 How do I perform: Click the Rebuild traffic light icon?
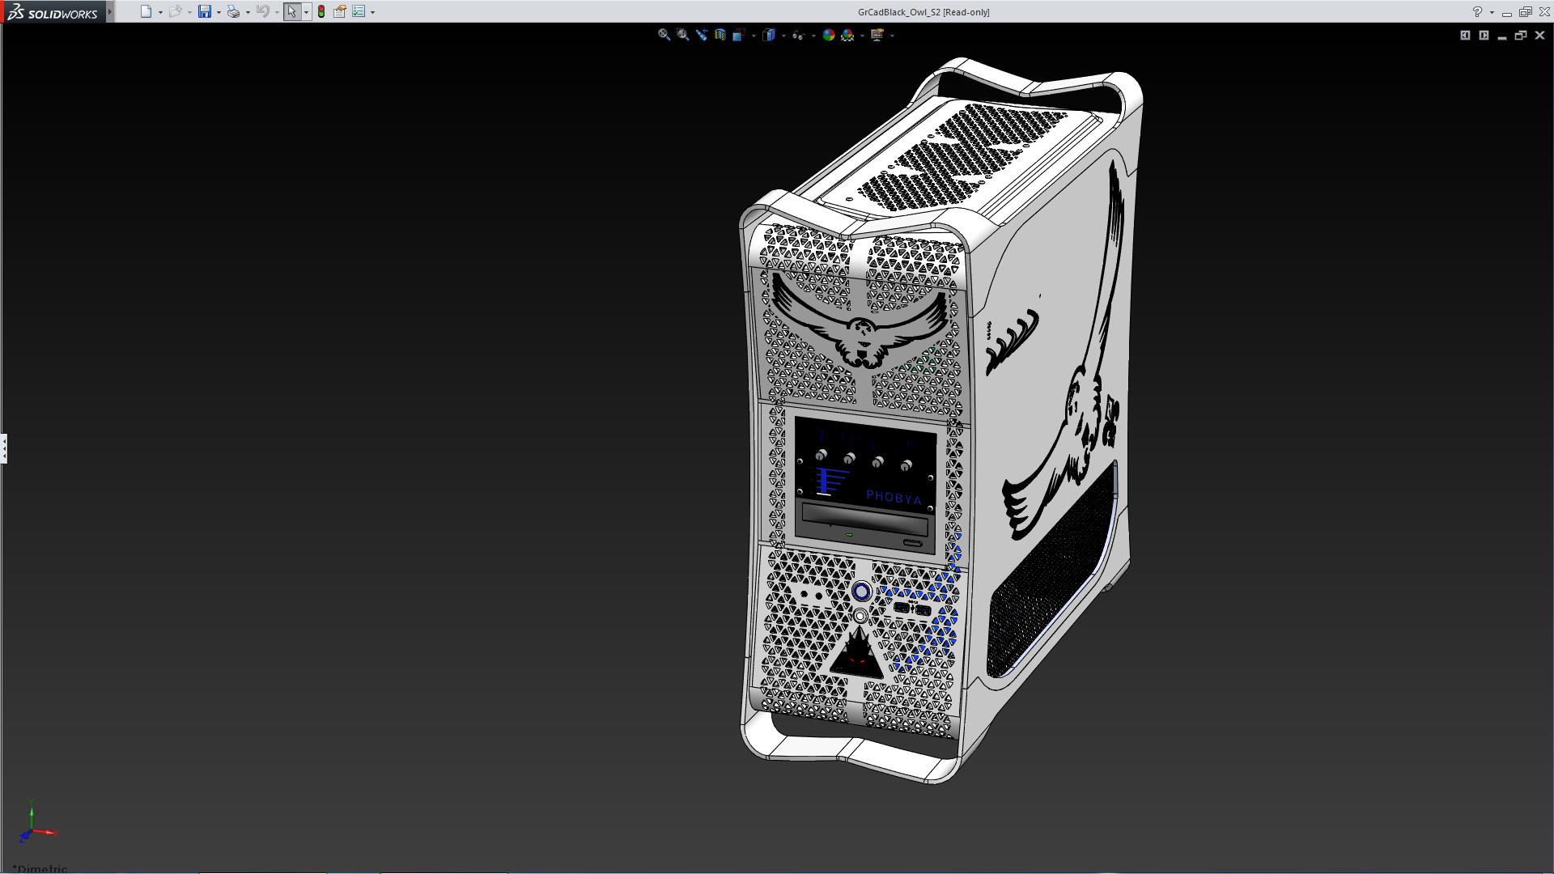coord(321,11)
